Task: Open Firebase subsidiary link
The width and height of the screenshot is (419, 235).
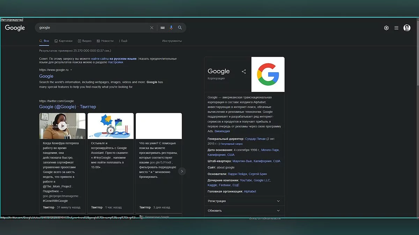Action: (x=225, y=185)
